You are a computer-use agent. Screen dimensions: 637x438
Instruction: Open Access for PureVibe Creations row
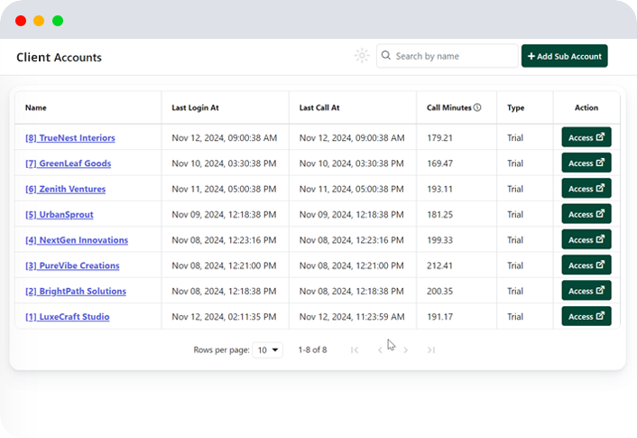point(586,265)
